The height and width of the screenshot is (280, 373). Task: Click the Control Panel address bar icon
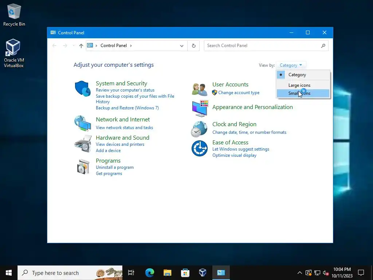coord(90,45)
